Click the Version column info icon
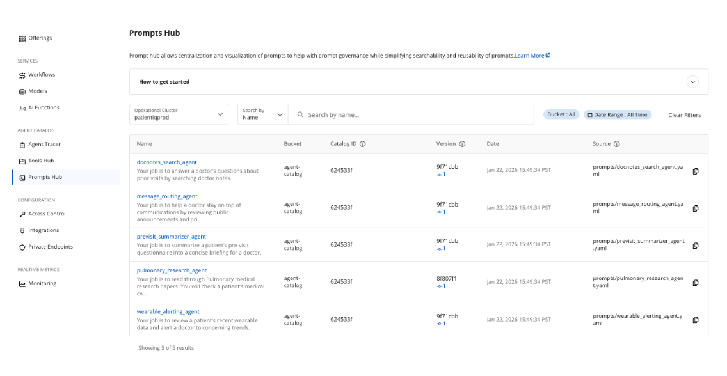This screenshot has height=376, width=727. pos(462,145)
